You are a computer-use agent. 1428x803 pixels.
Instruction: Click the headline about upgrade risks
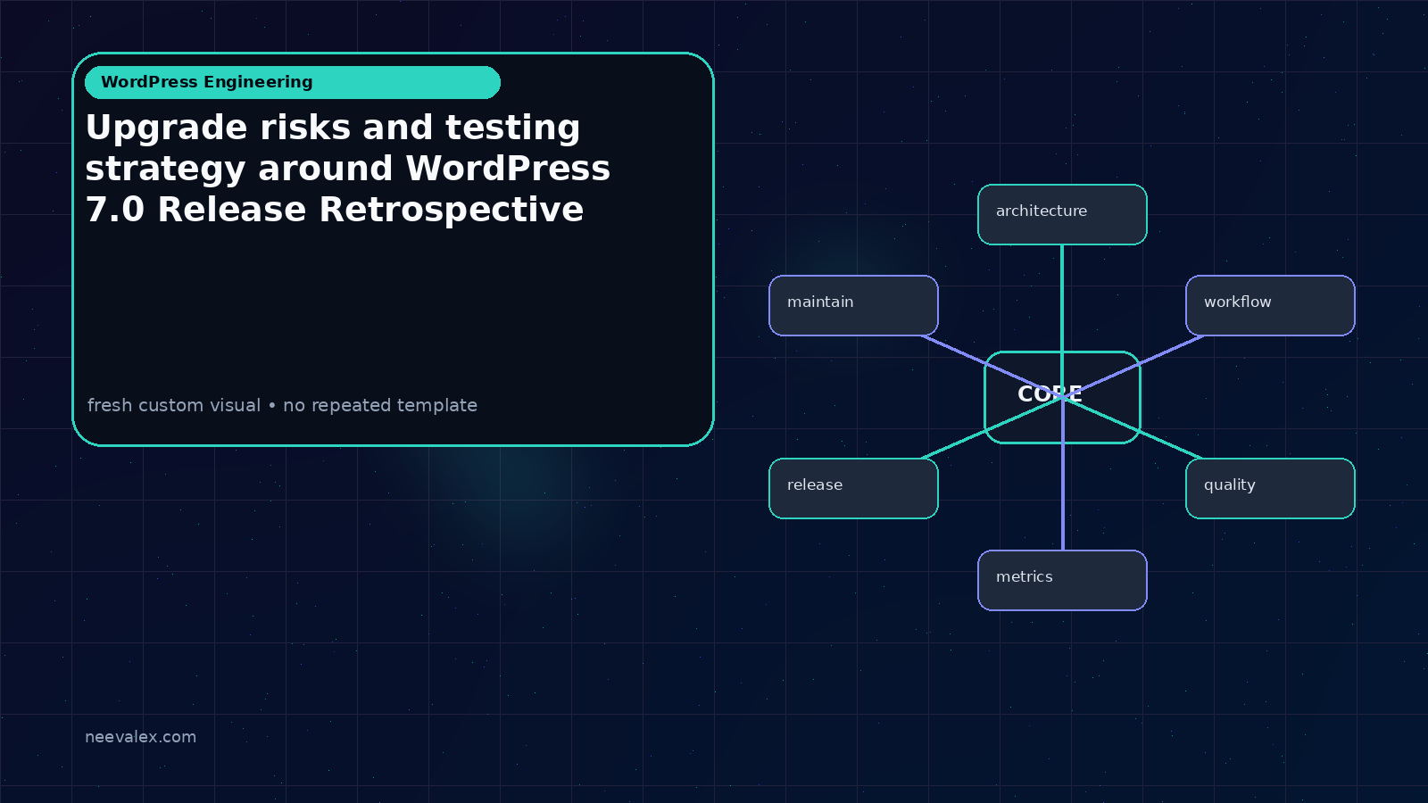(348, 169)
